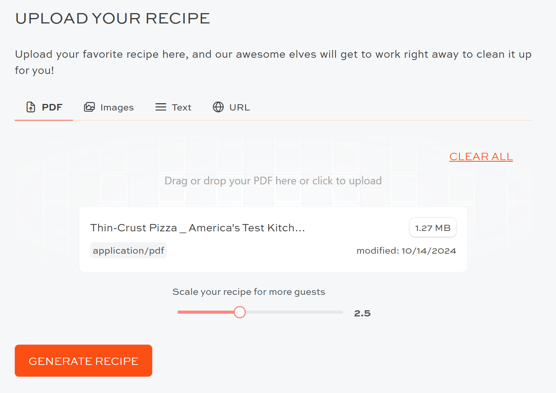Select the Thin-Crust Pizza file name
The height and width of the screenshot is (393, 556).
pos(197,228)
